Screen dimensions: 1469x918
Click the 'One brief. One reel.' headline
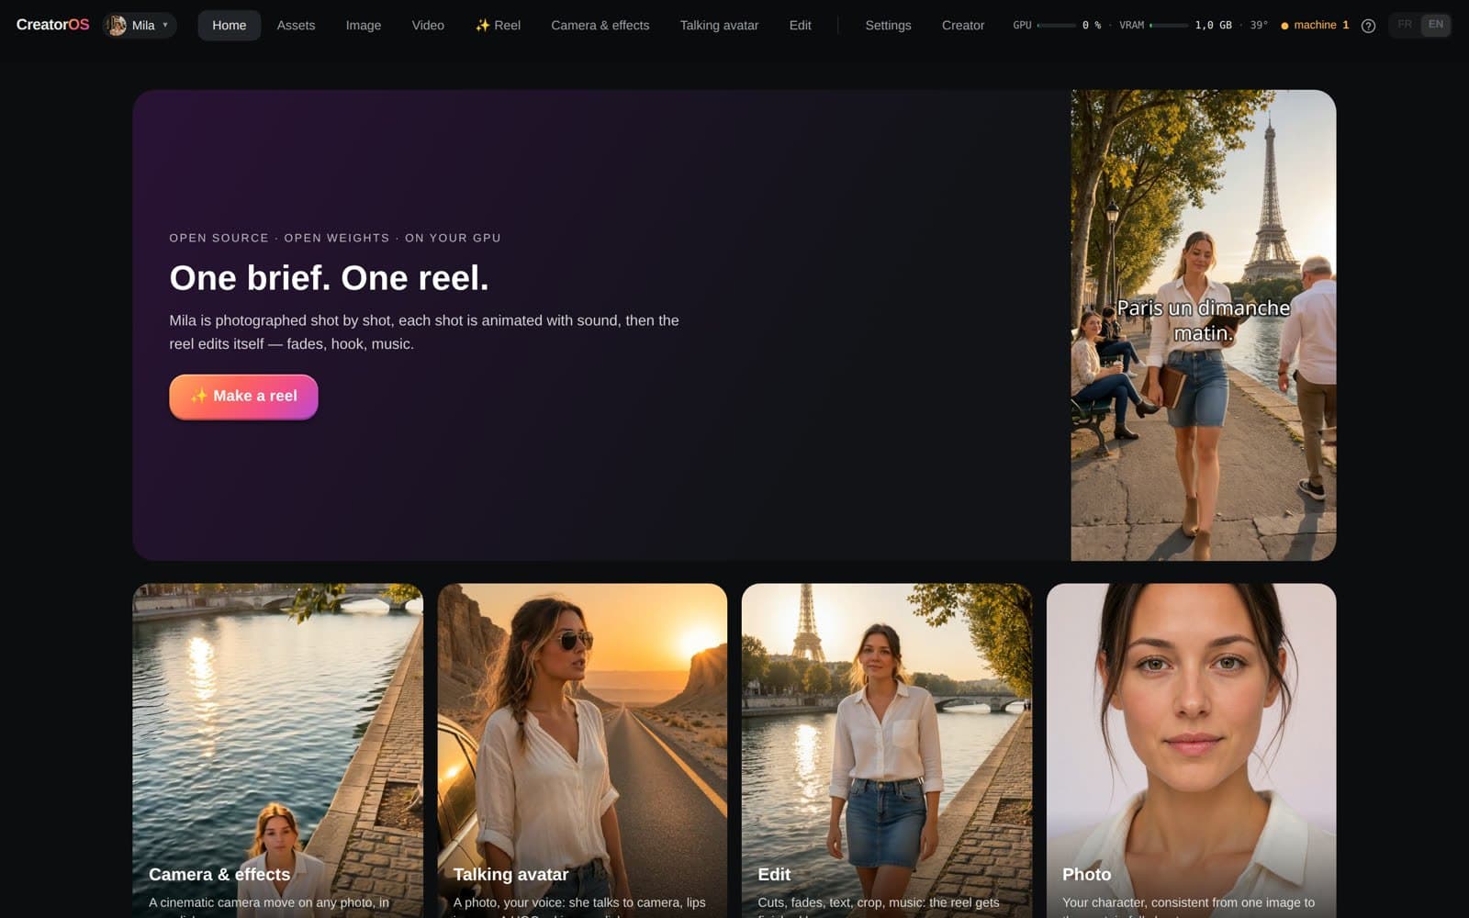(329, 278)
